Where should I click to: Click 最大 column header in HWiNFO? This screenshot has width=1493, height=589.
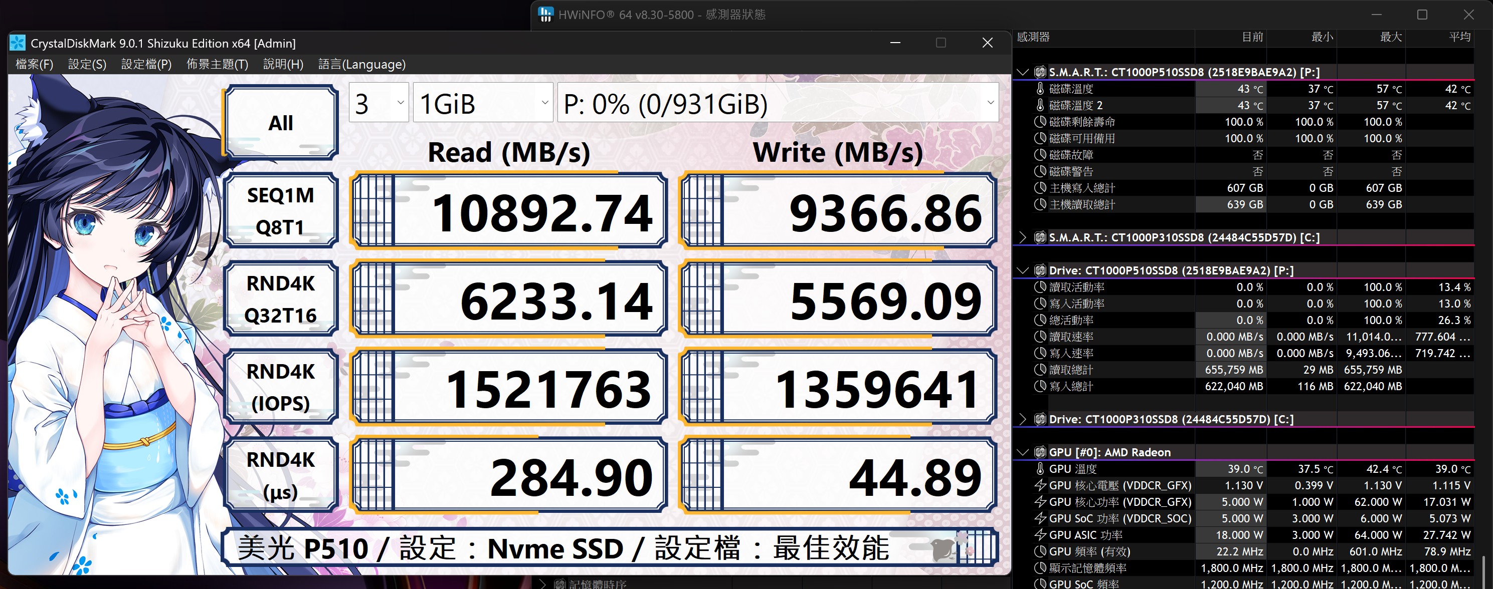click(x=1390, y=37)
